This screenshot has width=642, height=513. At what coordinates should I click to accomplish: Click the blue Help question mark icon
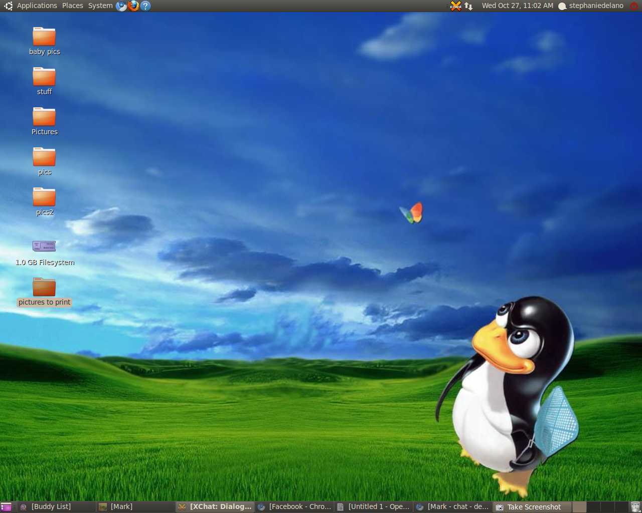pos(145,6)
